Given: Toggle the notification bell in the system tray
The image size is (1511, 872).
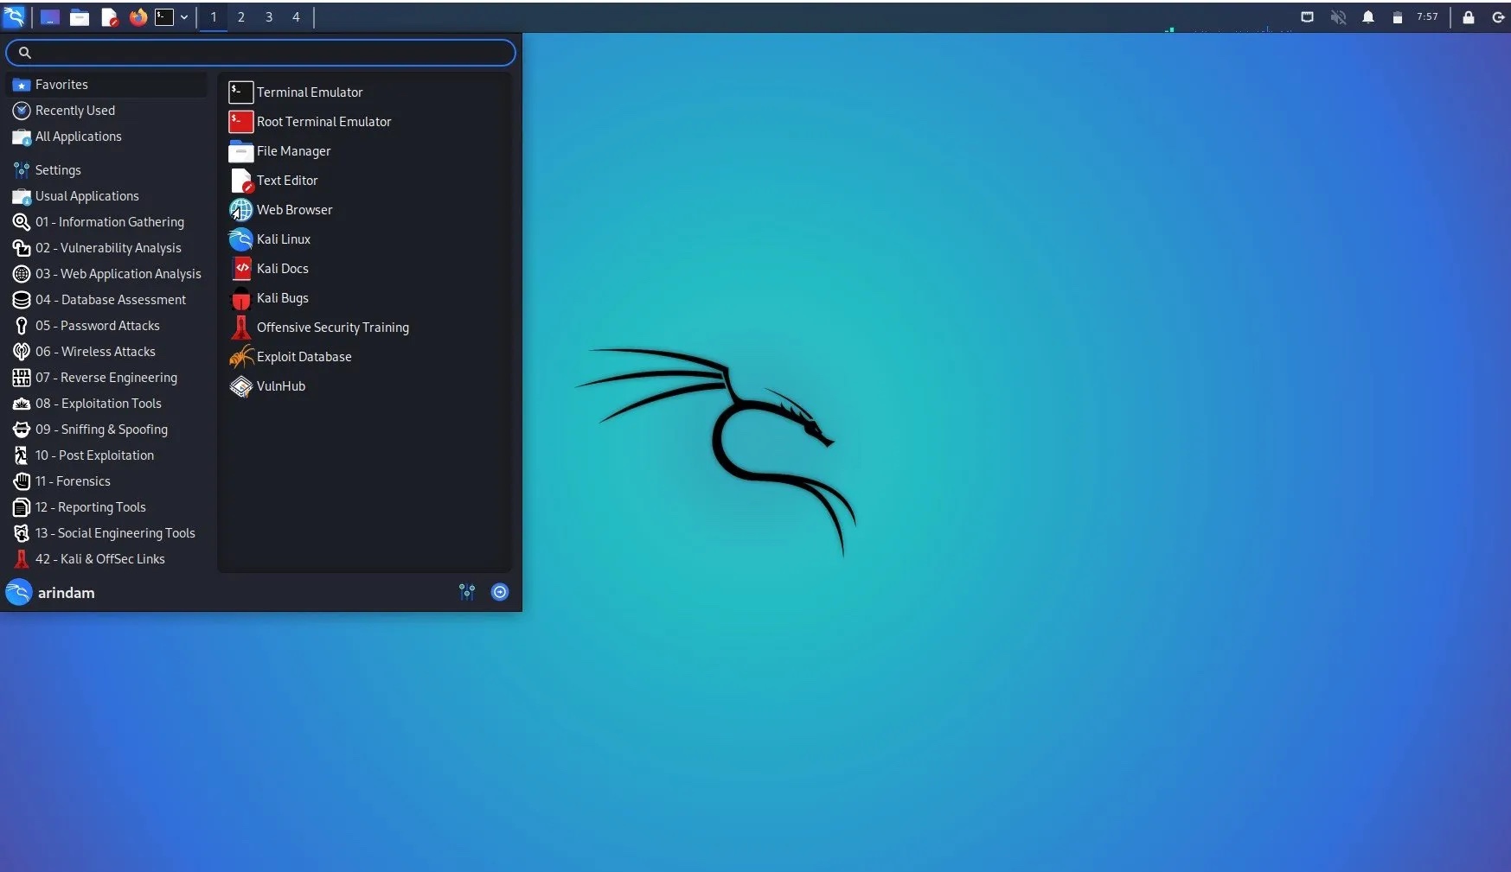Looking at the screenshot, I should point(1368,16).
